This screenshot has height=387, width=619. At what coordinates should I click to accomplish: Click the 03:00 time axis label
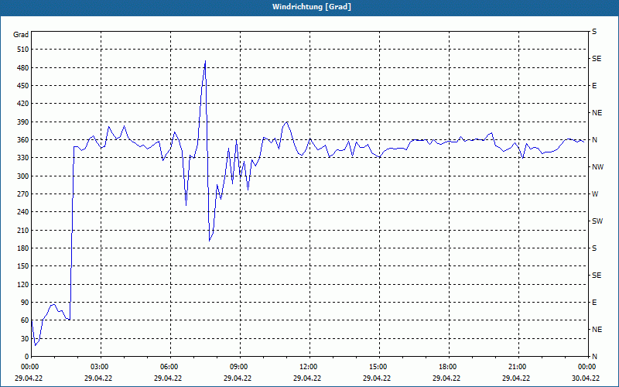(98, 367)
